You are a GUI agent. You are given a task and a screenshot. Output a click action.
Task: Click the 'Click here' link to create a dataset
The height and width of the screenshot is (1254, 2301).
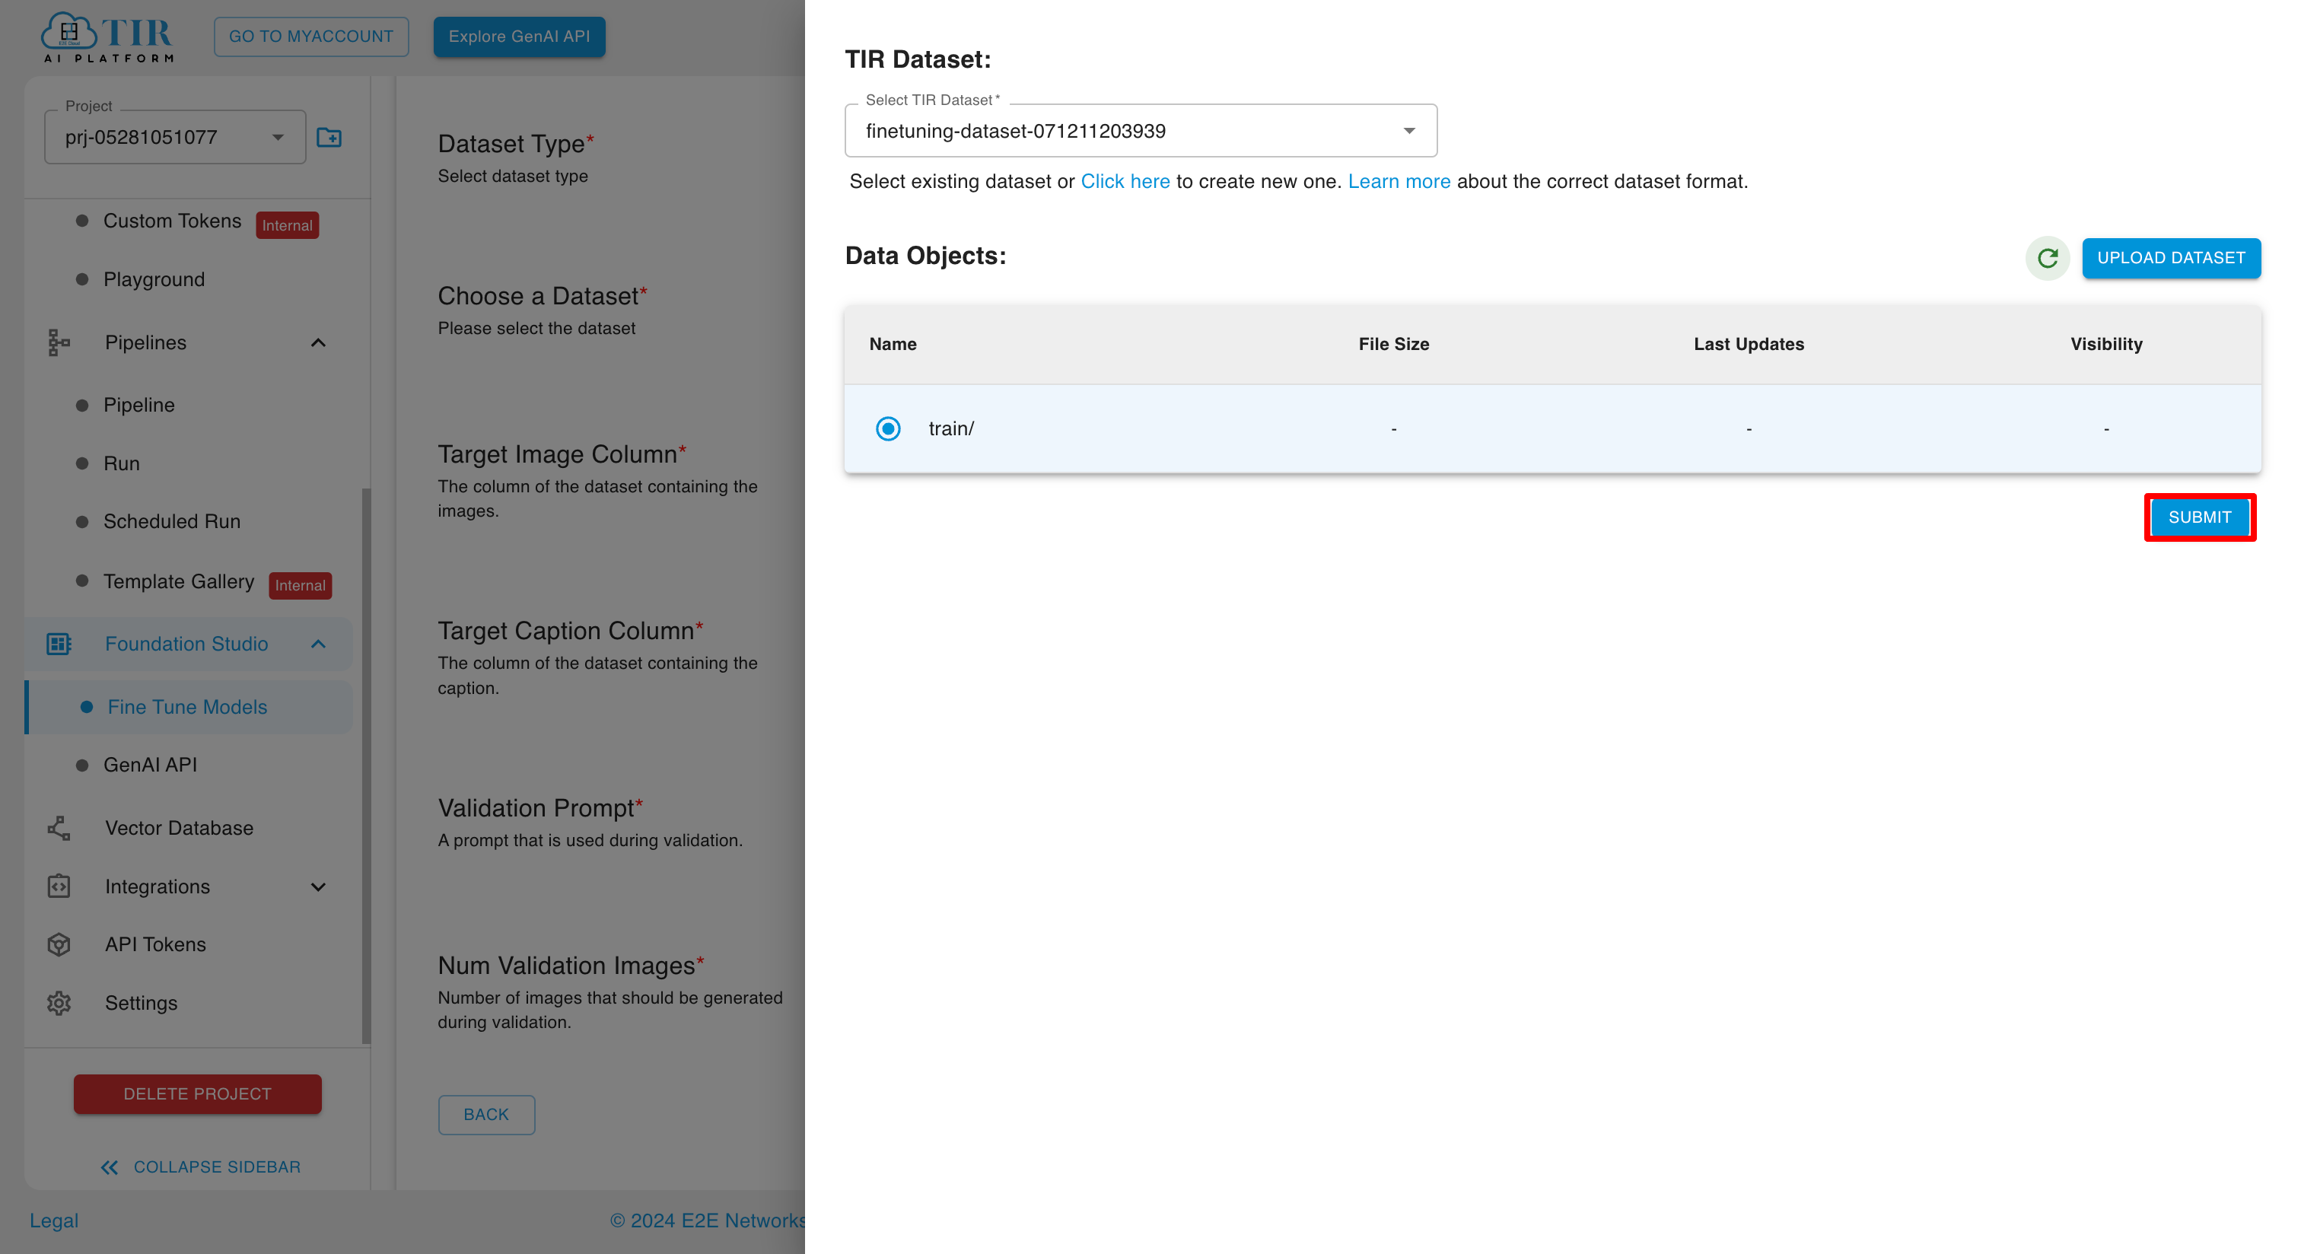click(x=1125, y=181)
